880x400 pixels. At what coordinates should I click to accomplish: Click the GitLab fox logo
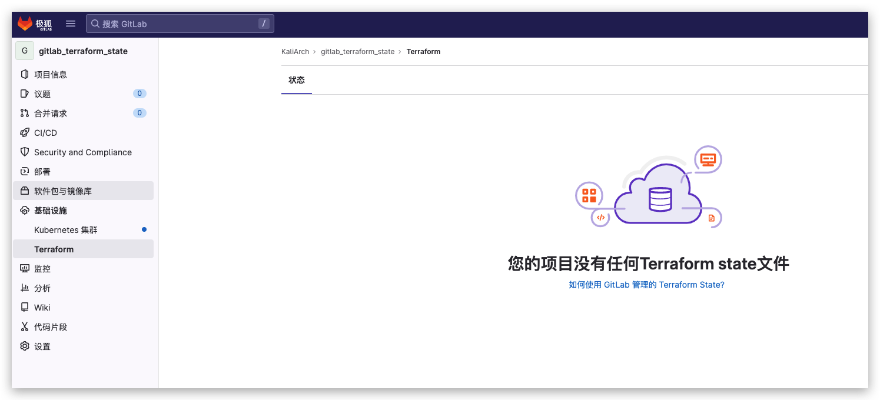point(25,24)
